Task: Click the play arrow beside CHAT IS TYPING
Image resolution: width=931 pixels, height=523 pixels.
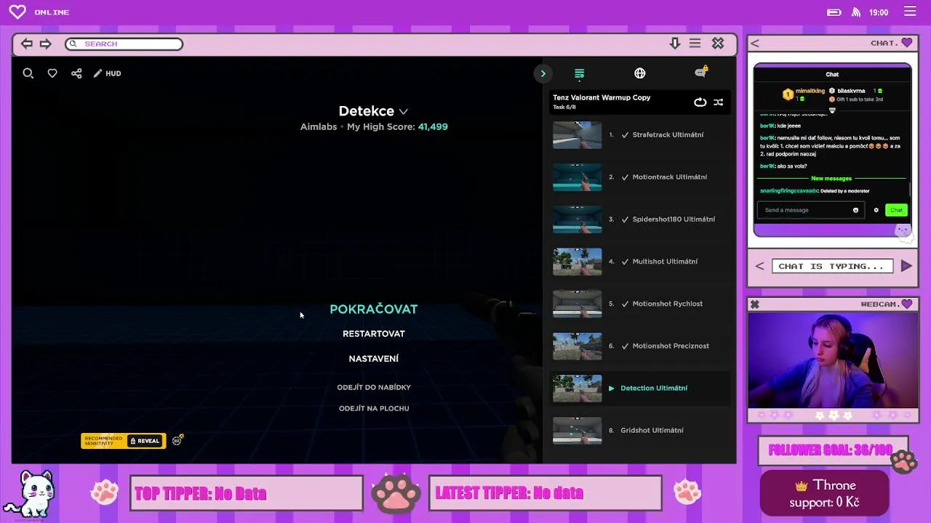Action: click(906, 266)
